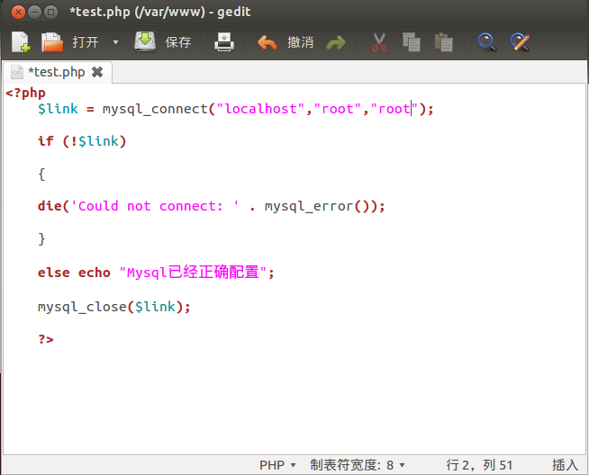Image resolution: width=589 pixels, height=475 pixels.
Task: Click the orange undo arrow icon
Action: [x=267, y=42]
